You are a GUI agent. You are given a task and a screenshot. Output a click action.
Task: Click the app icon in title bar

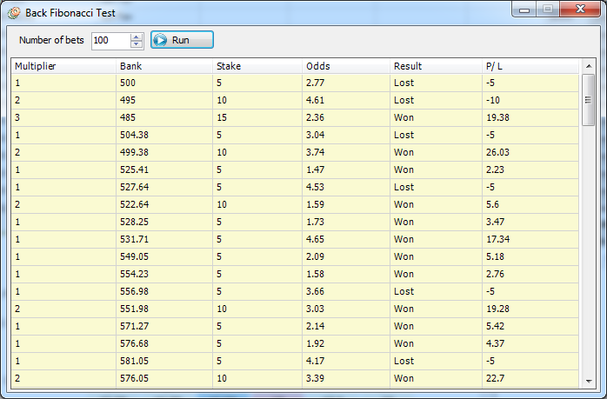pyautogui.click(x=14, y=13)
